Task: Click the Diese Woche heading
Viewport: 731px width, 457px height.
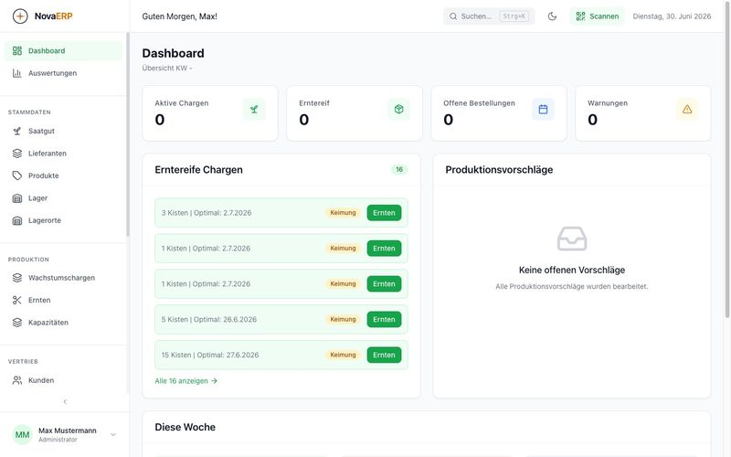Action: tap(185, 427)
